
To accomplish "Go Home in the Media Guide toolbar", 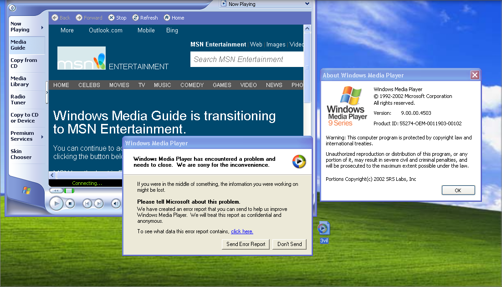I will [x=174, y=18].
